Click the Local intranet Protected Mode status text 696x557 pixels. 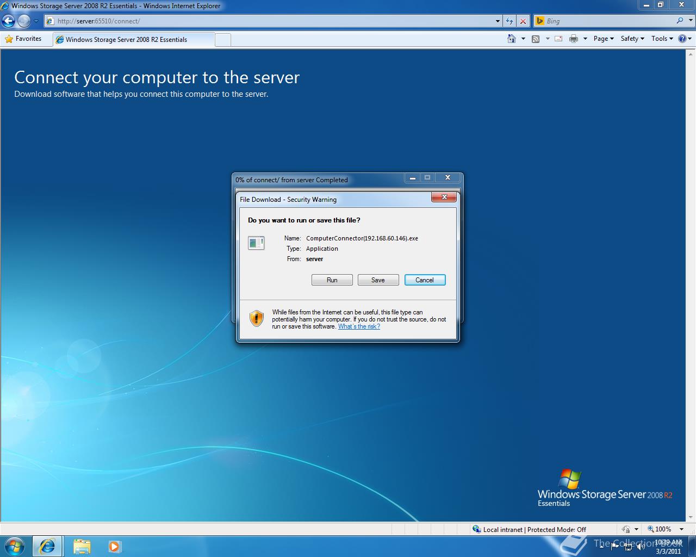coord(535,529)
